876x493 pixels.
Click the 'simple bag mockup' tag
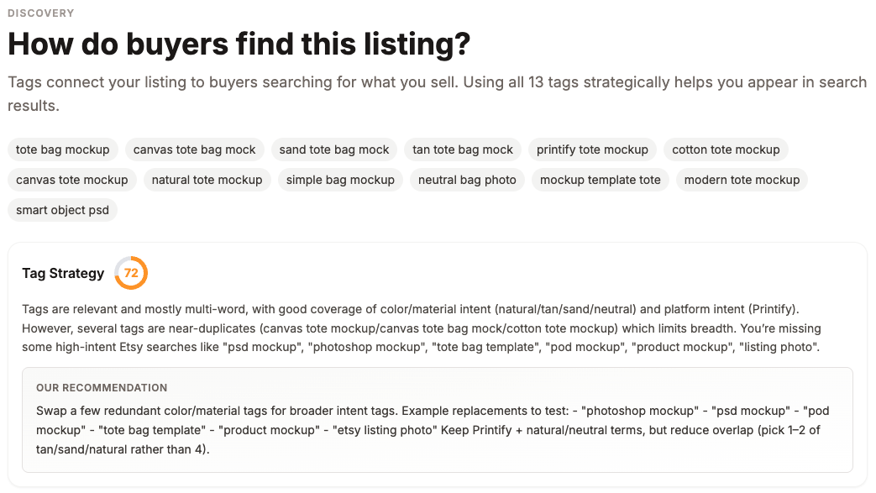340,180
